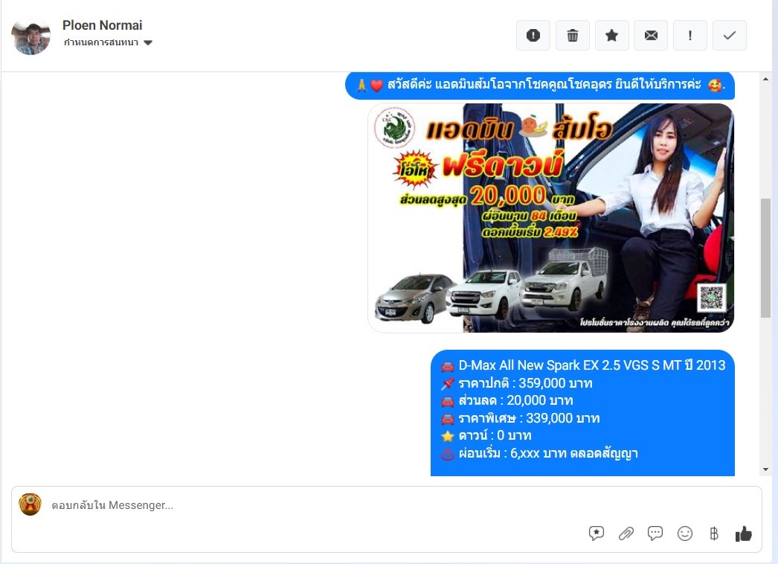Screen dimensions: 778x564
Task: Attach a file with paperclip icon
Action: (626, 533)
